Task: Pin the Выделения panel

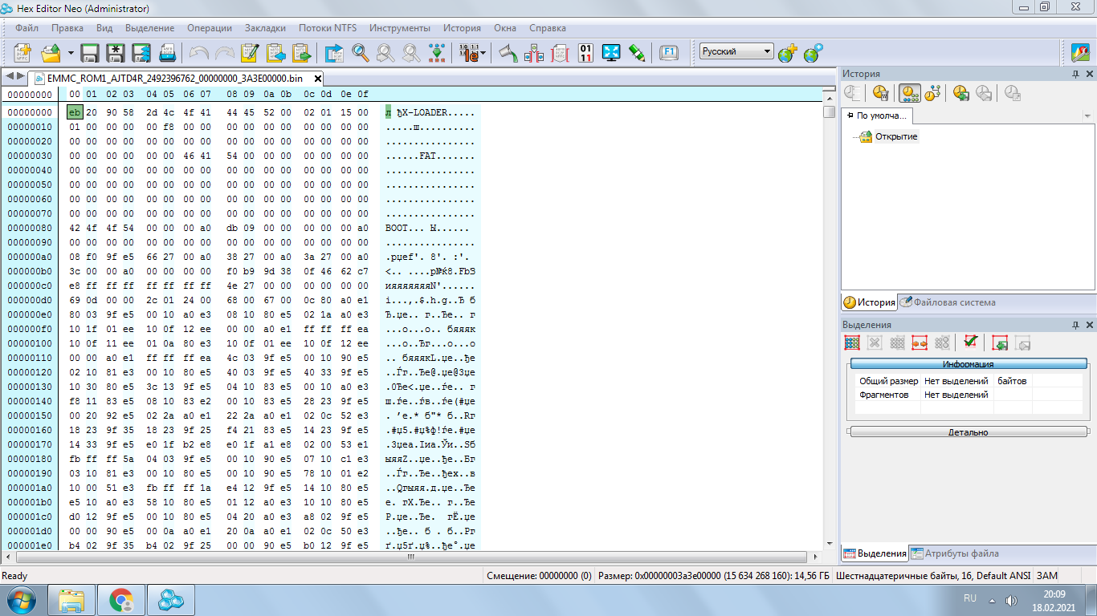Action: tap(1075, 325)
